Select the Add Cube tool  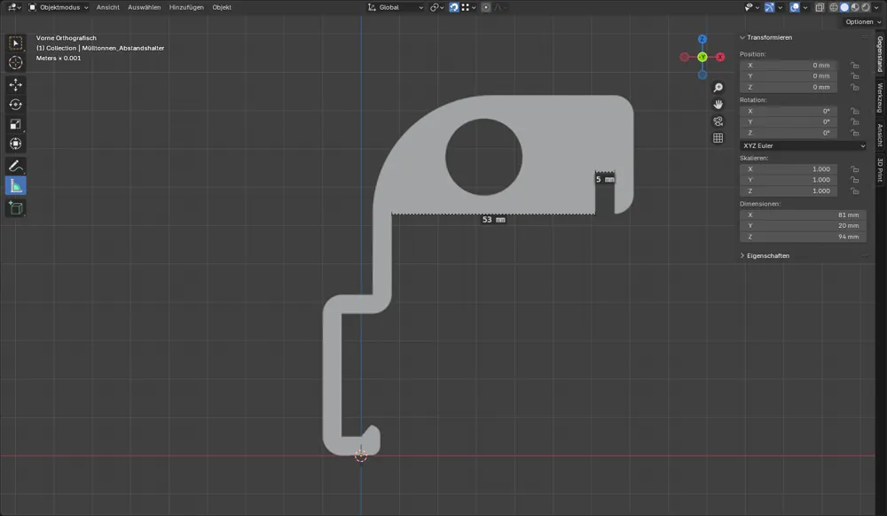(16, 208)
